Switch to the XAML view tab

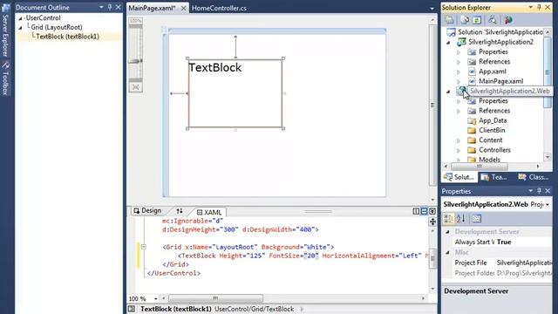(209, 212)
